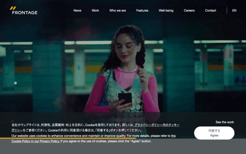This screenshot has height=154, width=246.
Task: Go to the Careers page
Action: point(189,11)
